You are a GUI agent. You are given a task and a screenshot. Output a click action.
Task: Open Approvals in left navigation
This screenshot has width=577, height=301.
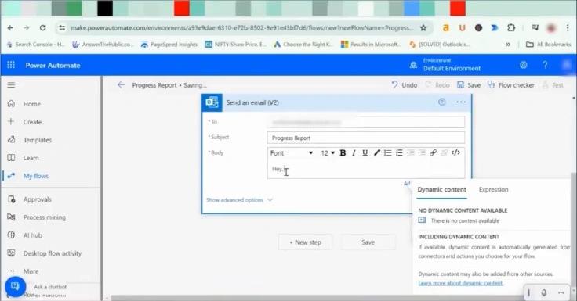(x=38, y=199)
